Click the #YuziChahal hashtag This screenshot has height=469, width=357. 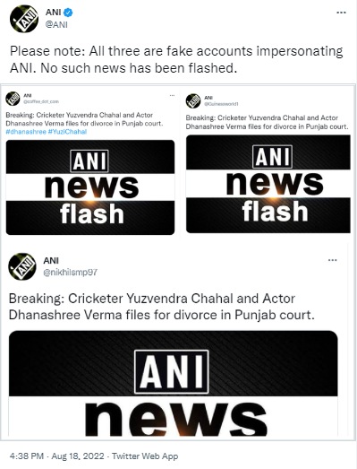(x=67, y=132)
